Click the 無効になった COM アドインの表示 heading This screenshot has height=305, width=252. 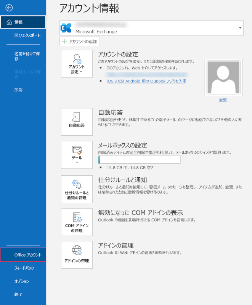click(x=140, y=213)
